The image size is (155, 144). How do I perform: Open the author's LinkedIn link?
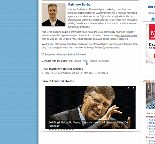coord(105,61)
